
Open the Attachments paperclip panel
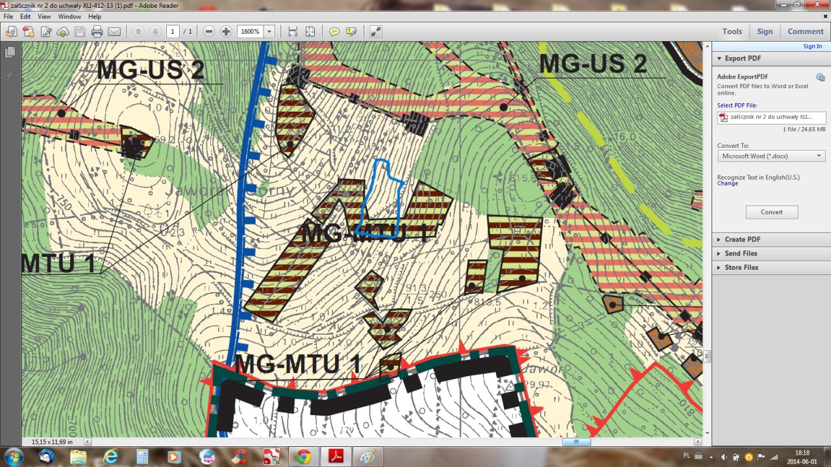point(10,75)
